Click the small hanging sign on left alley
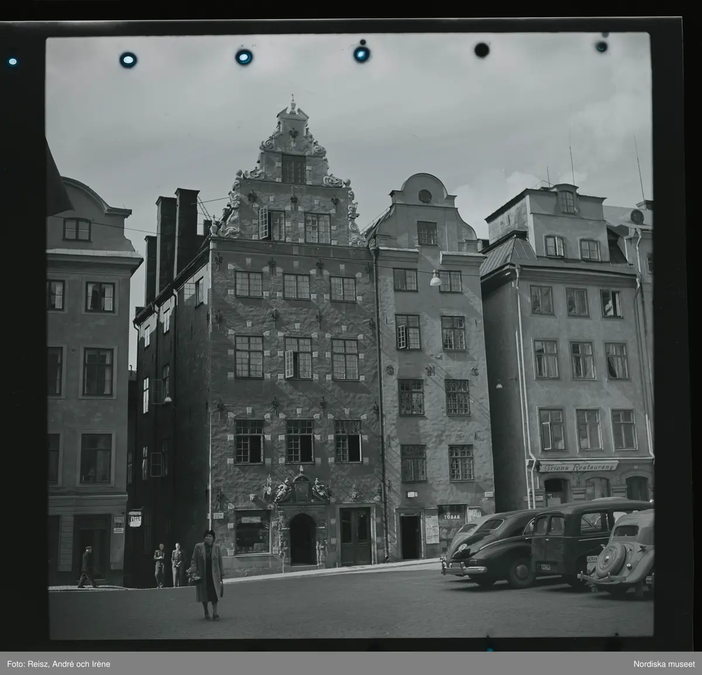Viewport: 702px width, 675px height. coord(135,518)
